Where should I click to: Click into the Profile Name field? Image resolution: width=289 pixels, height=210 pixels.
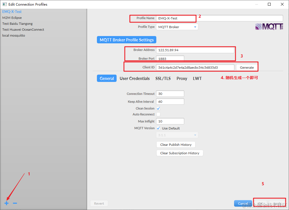pos(219,18)
